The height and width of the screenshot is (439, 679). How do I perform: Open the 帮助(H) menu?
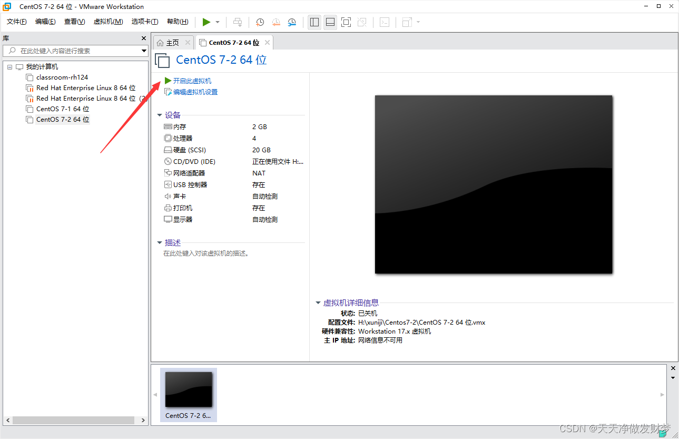(178, 22)
